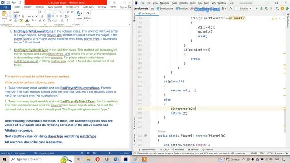Click the text highlight color button
The image size is (290, 163).
[21, 21]
